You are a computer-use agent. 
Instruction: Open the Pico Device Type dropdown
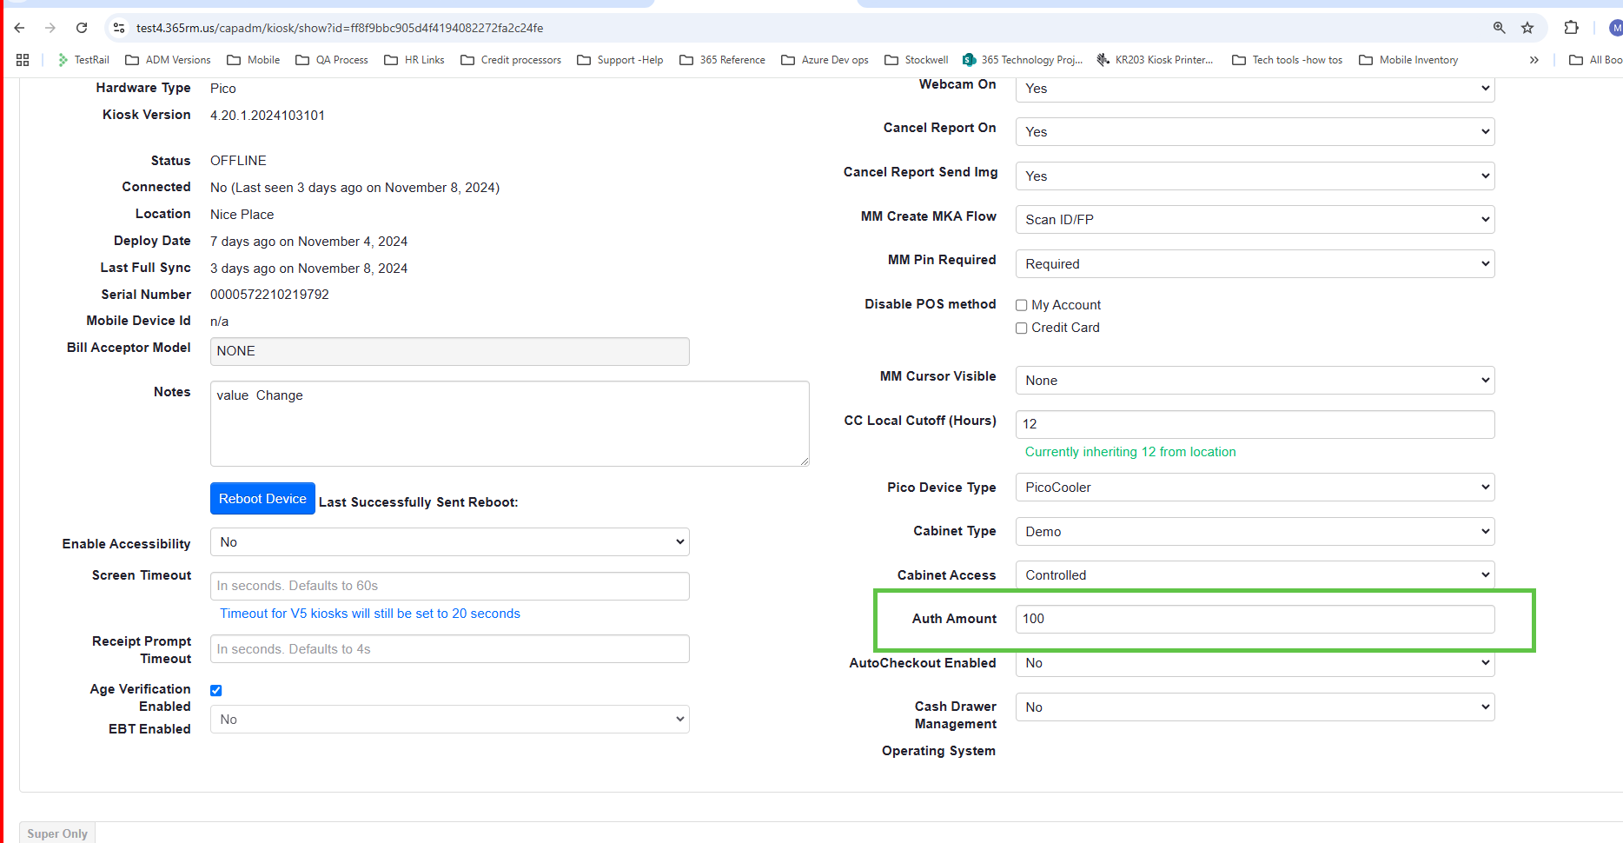(x=1254, y=488)
